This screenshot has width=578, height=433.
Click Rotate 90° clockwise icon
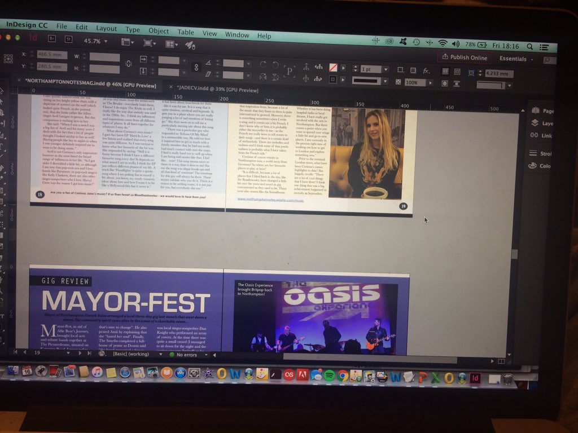(263, 65)
